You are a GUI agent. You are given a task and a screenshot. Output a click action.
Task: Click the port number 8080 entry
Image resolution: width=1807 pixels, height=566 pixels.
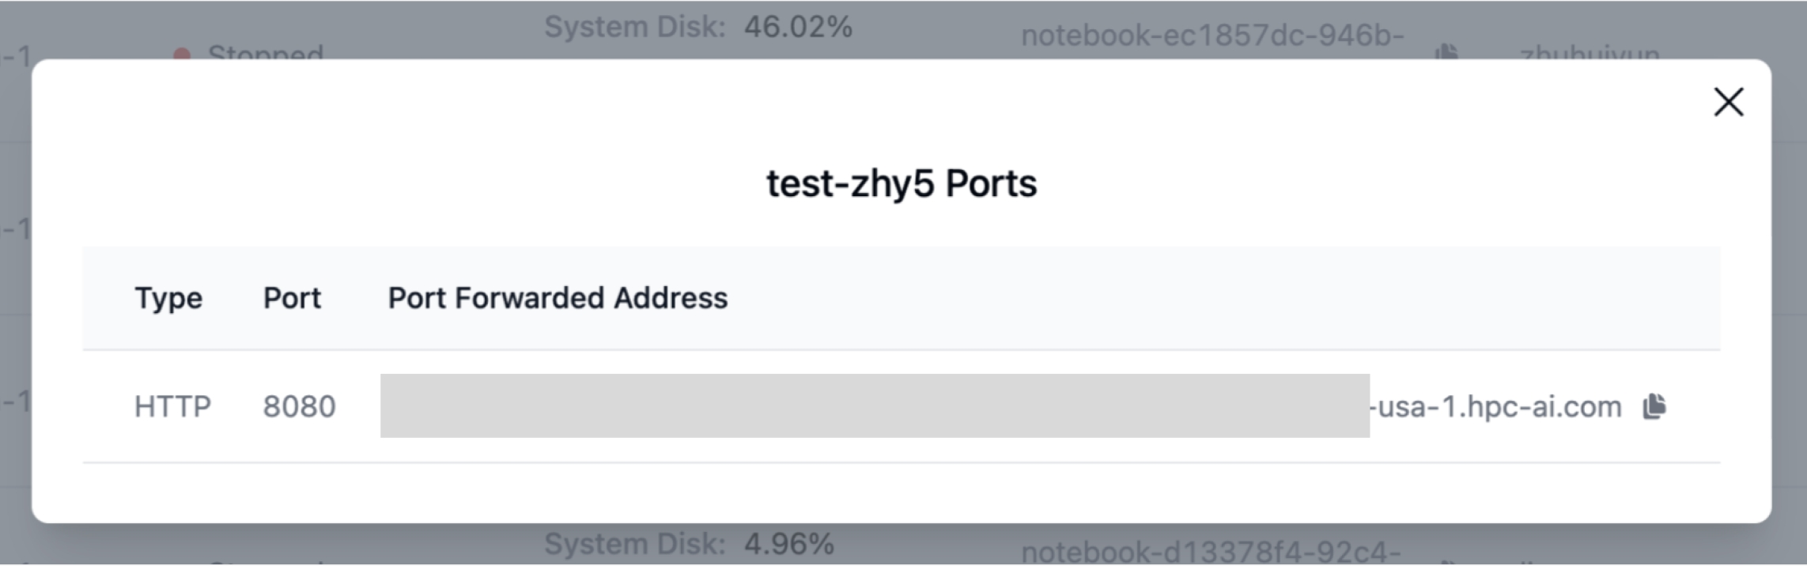[x=299, y=406]
